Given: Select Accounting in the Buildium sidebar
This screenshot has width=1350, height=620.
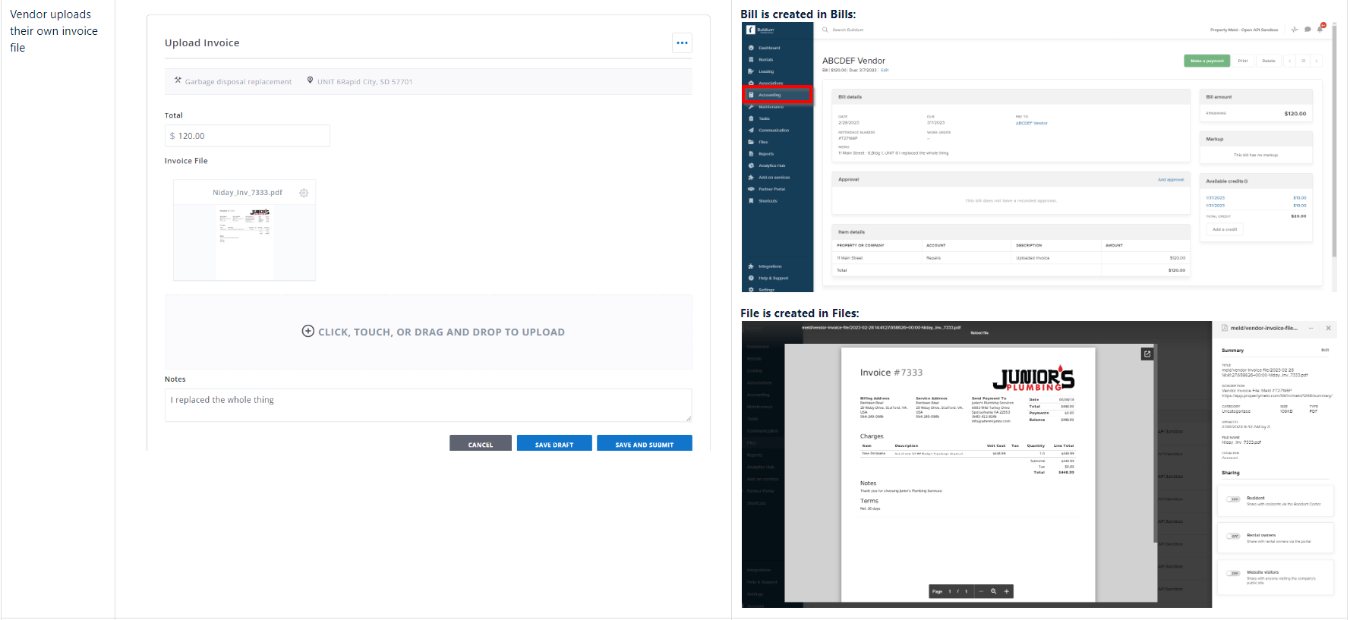Looking at the screenshot, I should coord(776,95).
